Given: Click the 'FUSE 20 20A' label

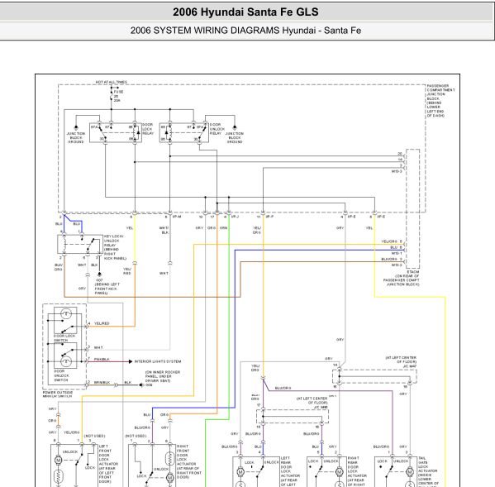Looking at the screenshot, I should 118,96.
